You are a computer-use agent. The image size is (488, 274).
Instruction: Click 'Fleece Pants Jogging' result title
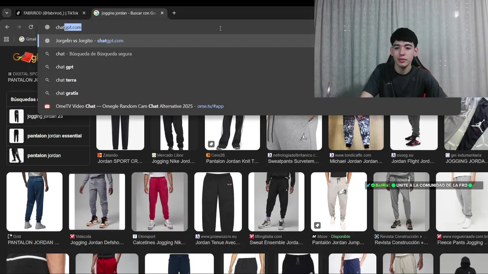[462, 242]
